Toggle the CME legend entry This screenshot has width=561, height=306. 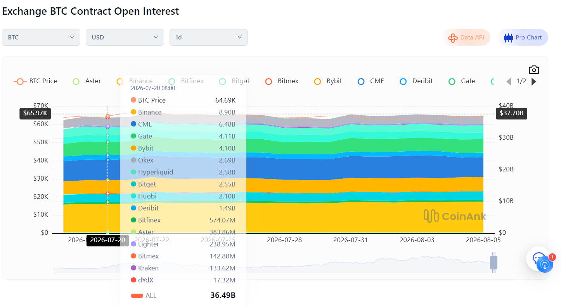tap(371, 81)
